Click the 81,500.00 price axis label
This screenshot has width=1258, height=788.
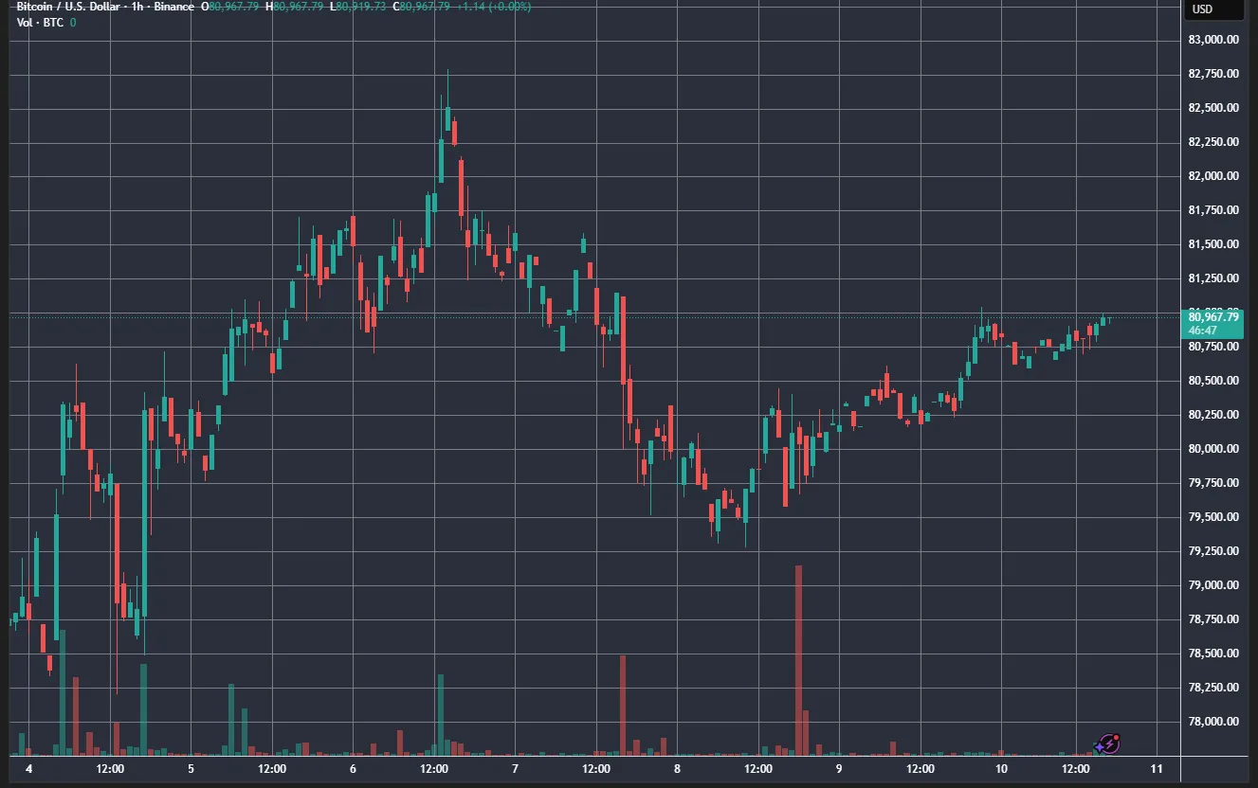pyautogui.click(x=1213, y=244)
